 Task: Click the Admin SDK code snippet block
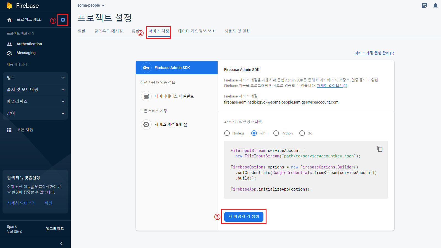[x=306, y=170]
